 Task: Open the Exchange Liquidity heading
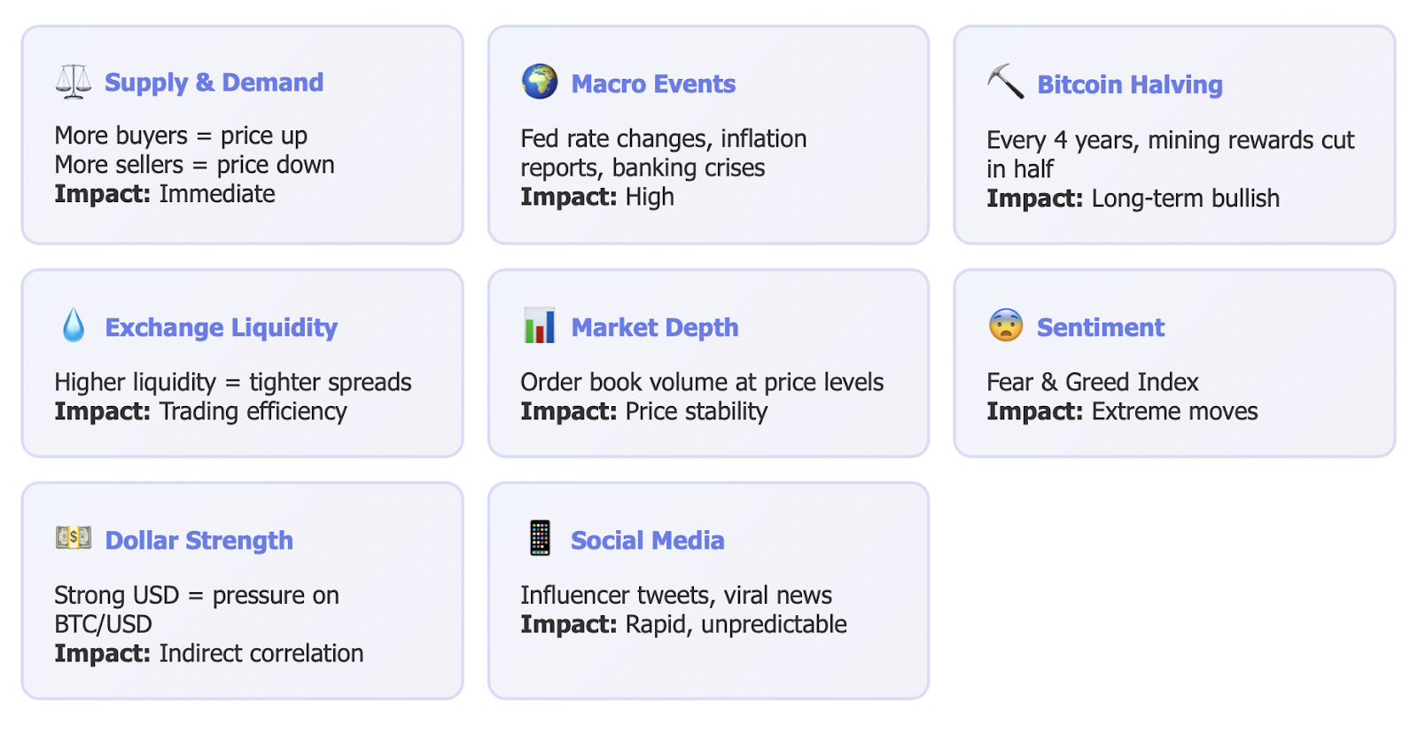tap(221, 328)
